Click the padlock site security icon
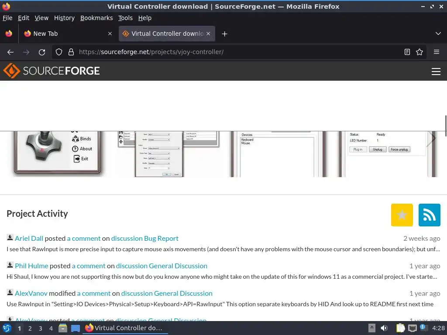Screen dimensions: 447x335 [x=71, y=52]
